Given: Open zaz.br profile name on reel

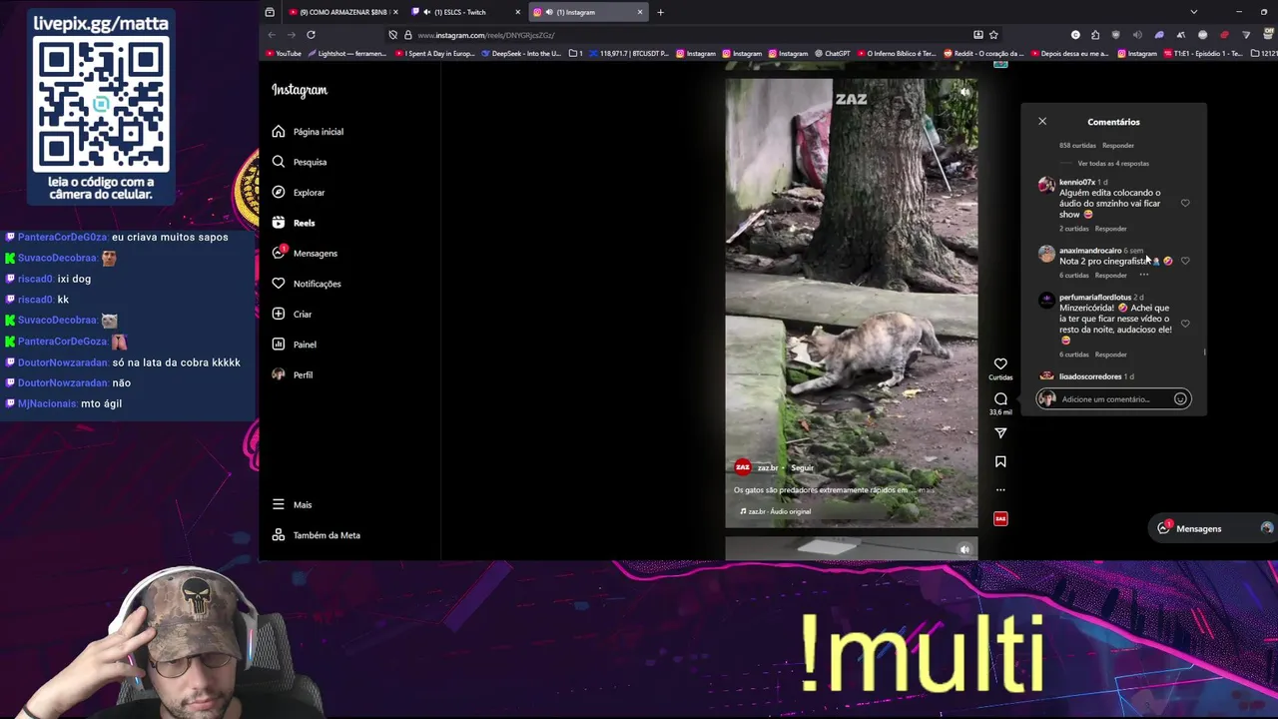Looking at the screenshot, I should pyautogui.click(x=767, y=467).
